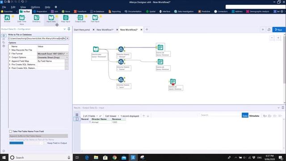Toggle the data view icon in Results sidebar
The height and width of the screenshot is (161, 286).
pos(77,119)
